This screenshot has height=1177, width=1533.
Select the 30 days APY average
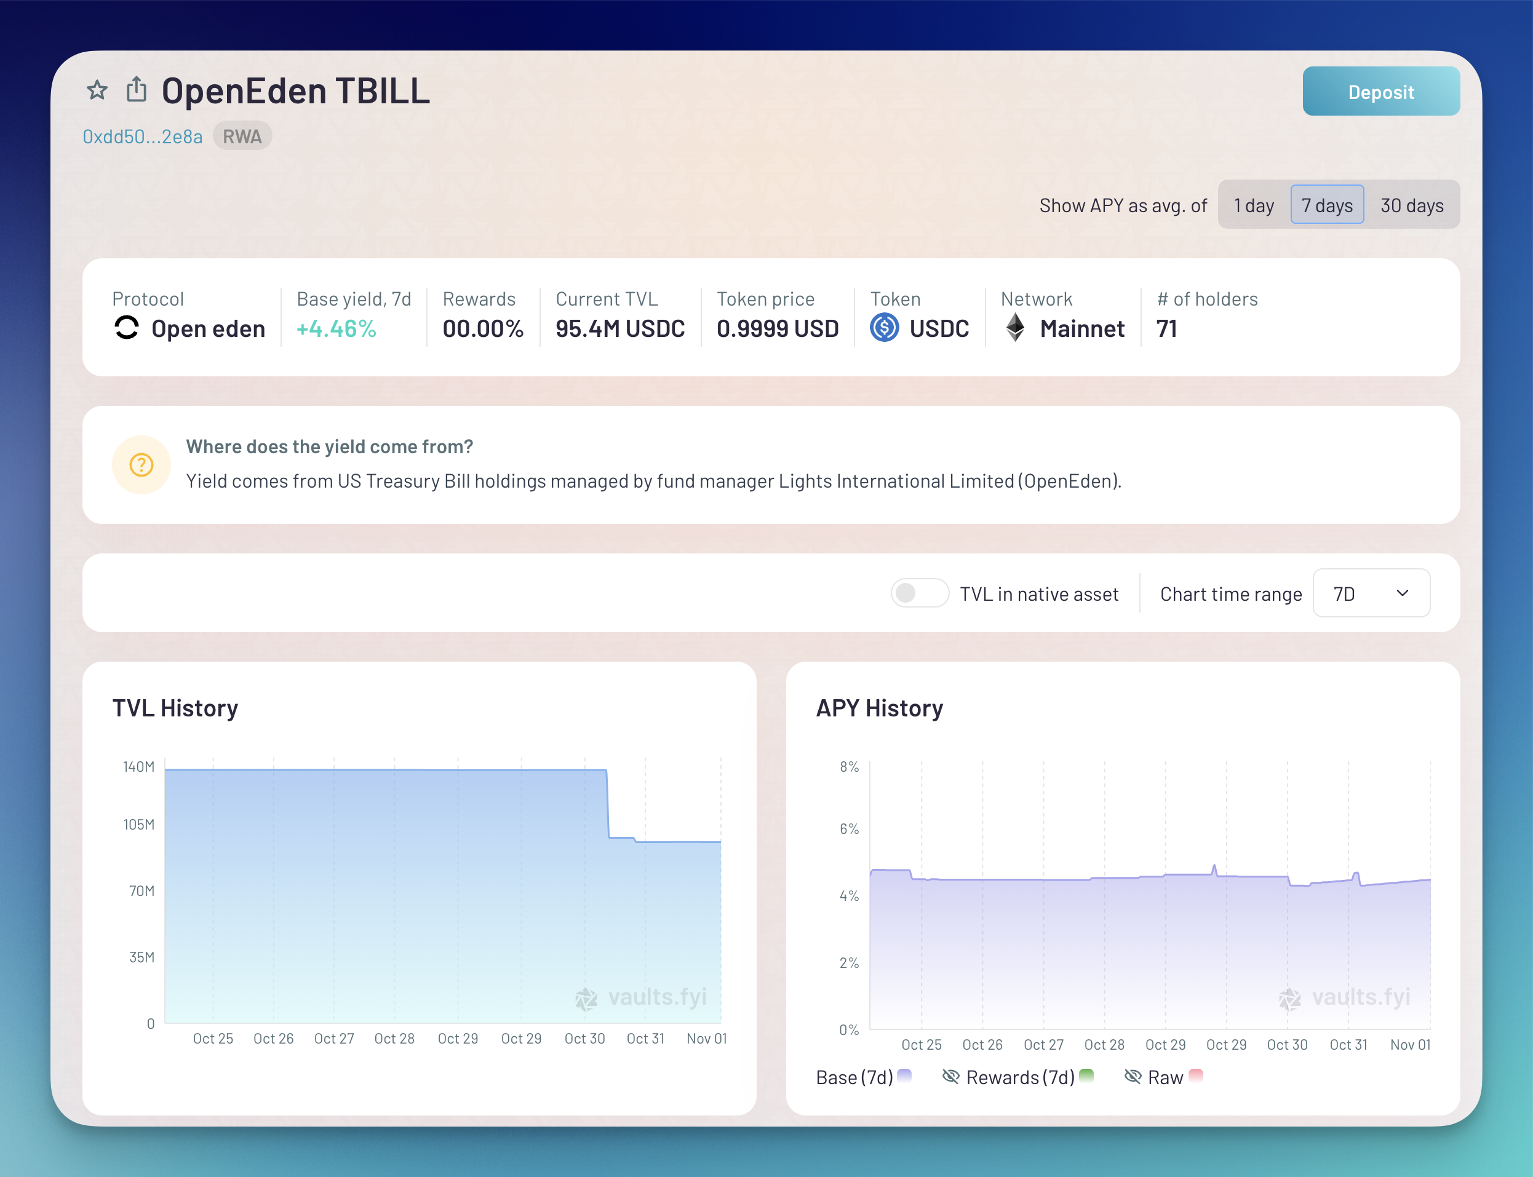[1412, 205]
